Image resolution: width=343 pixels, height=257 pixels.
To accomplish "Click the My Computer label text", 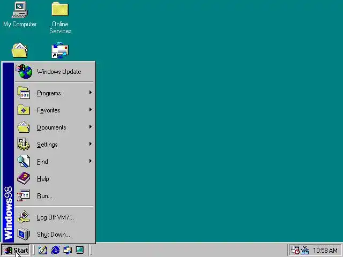I will coord(20,24).
